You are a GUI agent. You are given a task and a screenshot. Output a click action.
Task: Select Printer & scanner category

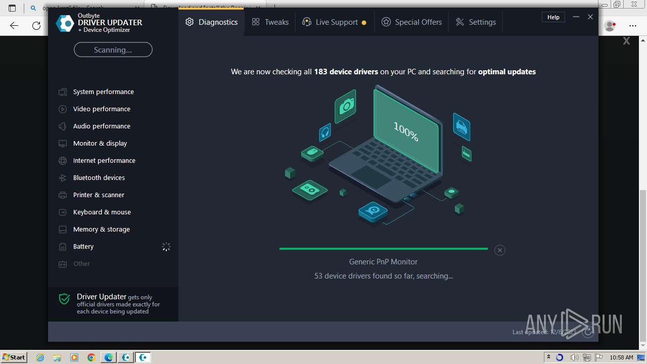pos(99,195)
